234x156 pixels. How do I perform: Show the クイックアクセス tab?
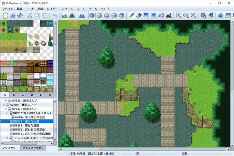coord(33,148)
